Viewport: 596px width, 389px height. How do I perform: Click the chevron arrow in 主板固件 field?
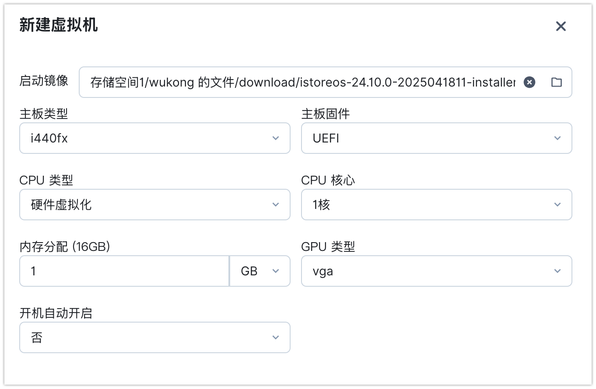pos(557,138)
